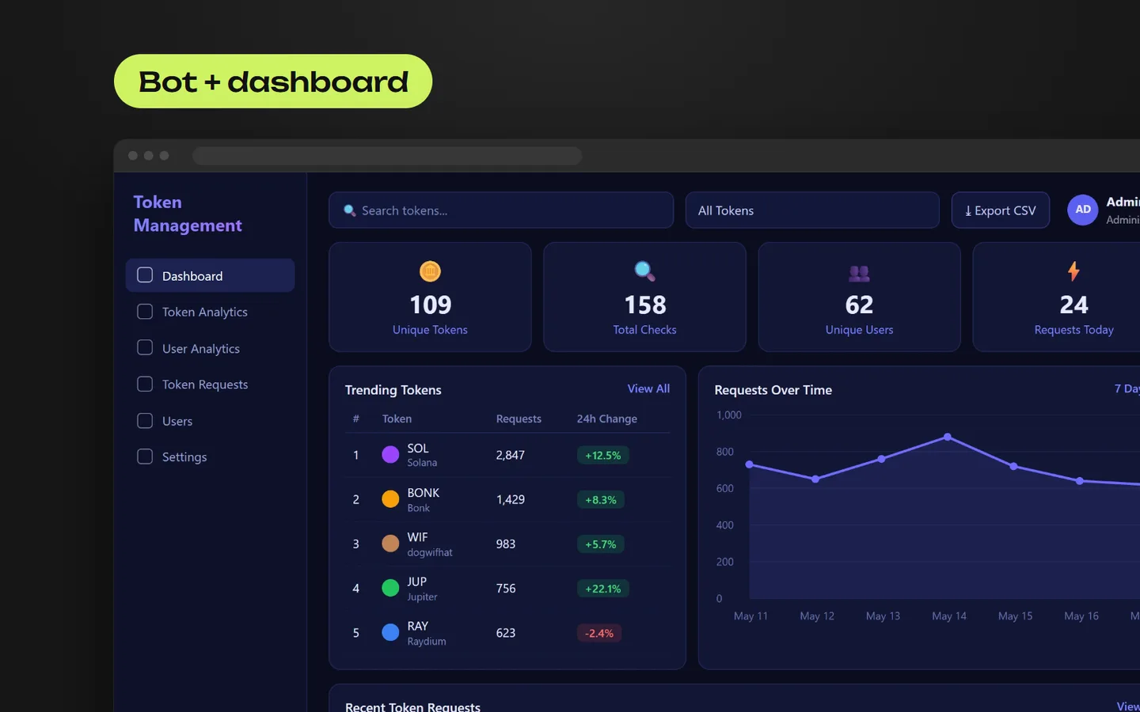Click the 109 Unique Tokens value
Screen dimensions: 1140x712
pyautogui.click(x=430, y=305)
